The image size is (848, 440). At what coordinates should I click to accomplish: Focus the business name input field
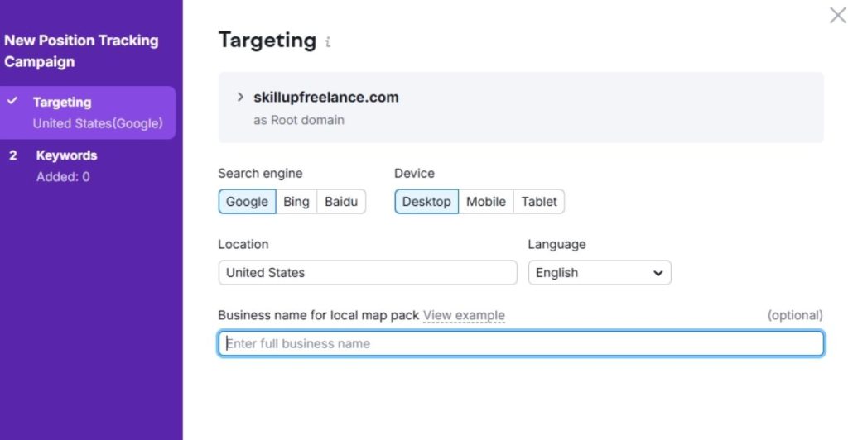(x=521, y=344)
